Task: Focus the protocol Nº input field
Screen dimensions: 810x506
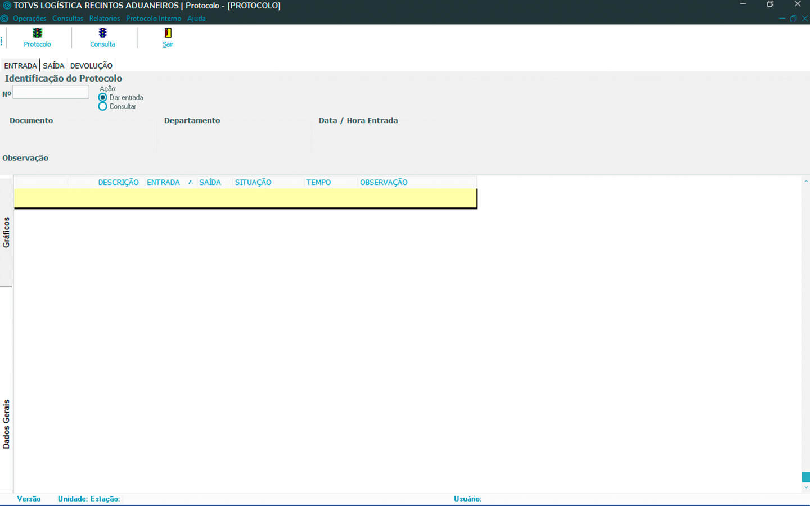Action: 51,92
